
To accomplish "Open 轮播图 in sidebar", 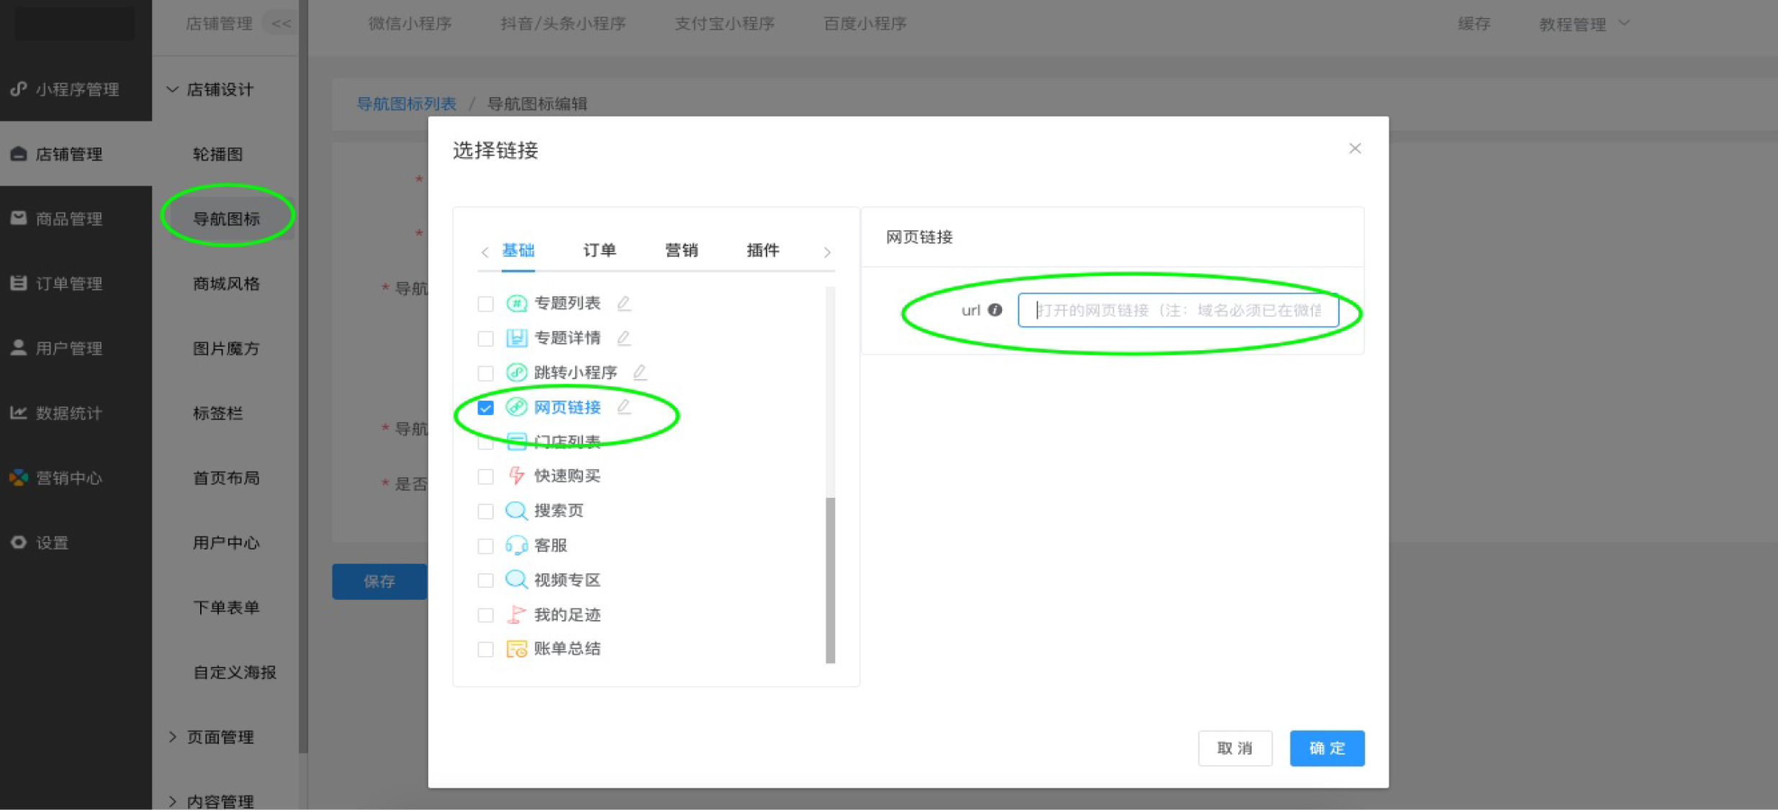I will 218,154.
